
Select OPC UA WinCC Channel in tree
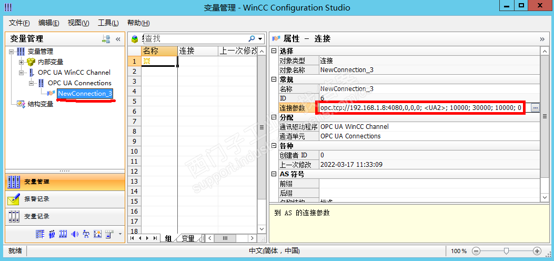[x=74, y=73]
